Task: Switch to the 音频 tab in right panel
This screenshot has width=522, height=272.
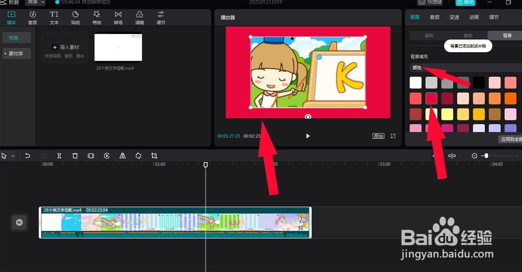Action: [x=434, y=17]
